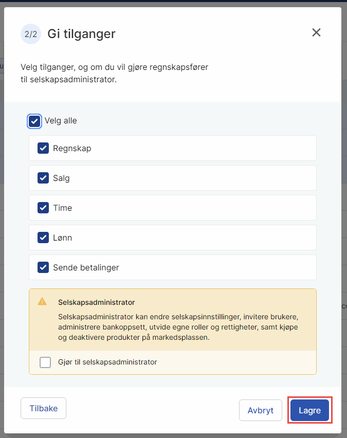The width and height of the screenshot is (347, 438).
Task: Disable the Salg access checkbox
Action: (x=44, y=178)
